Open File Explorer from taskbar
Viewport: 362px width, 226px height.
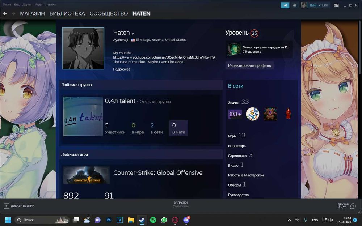point(131,220)
